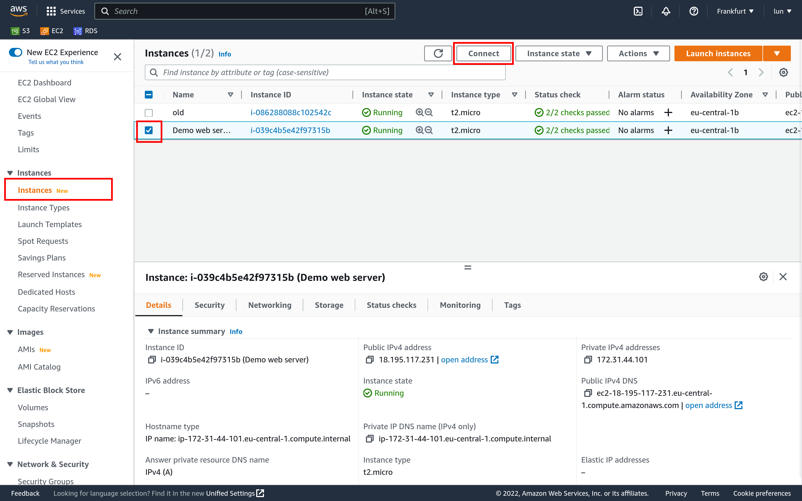Screen dimensions: 802x501
Task: Collapse the Elastic Block Store section
Action: coord(10,390)
